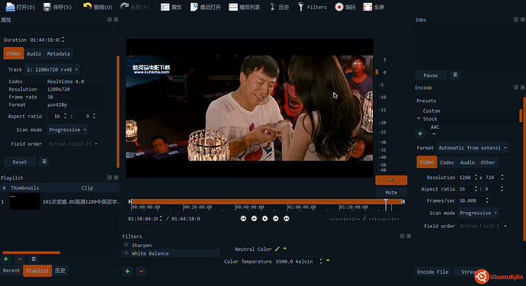
Task: Show the Filters panel from toolbar
Action: tap(312, 7)
